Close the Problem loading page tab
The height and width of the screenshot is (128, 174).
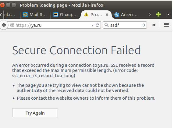[107, 15]
